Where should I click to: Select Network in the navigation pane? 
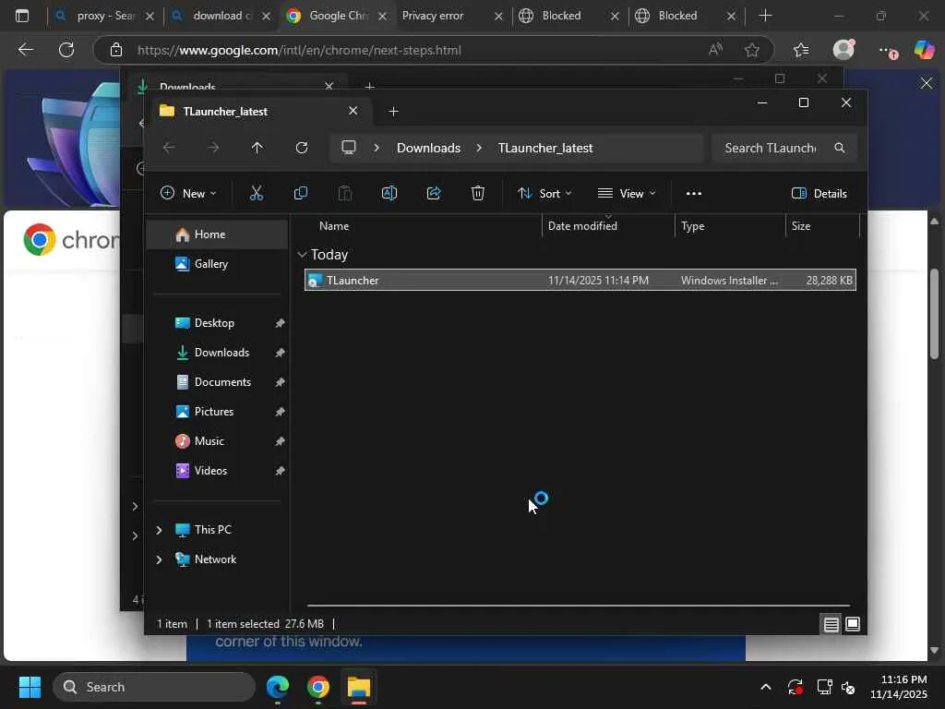pyautogui.click(x=215, y=559)
